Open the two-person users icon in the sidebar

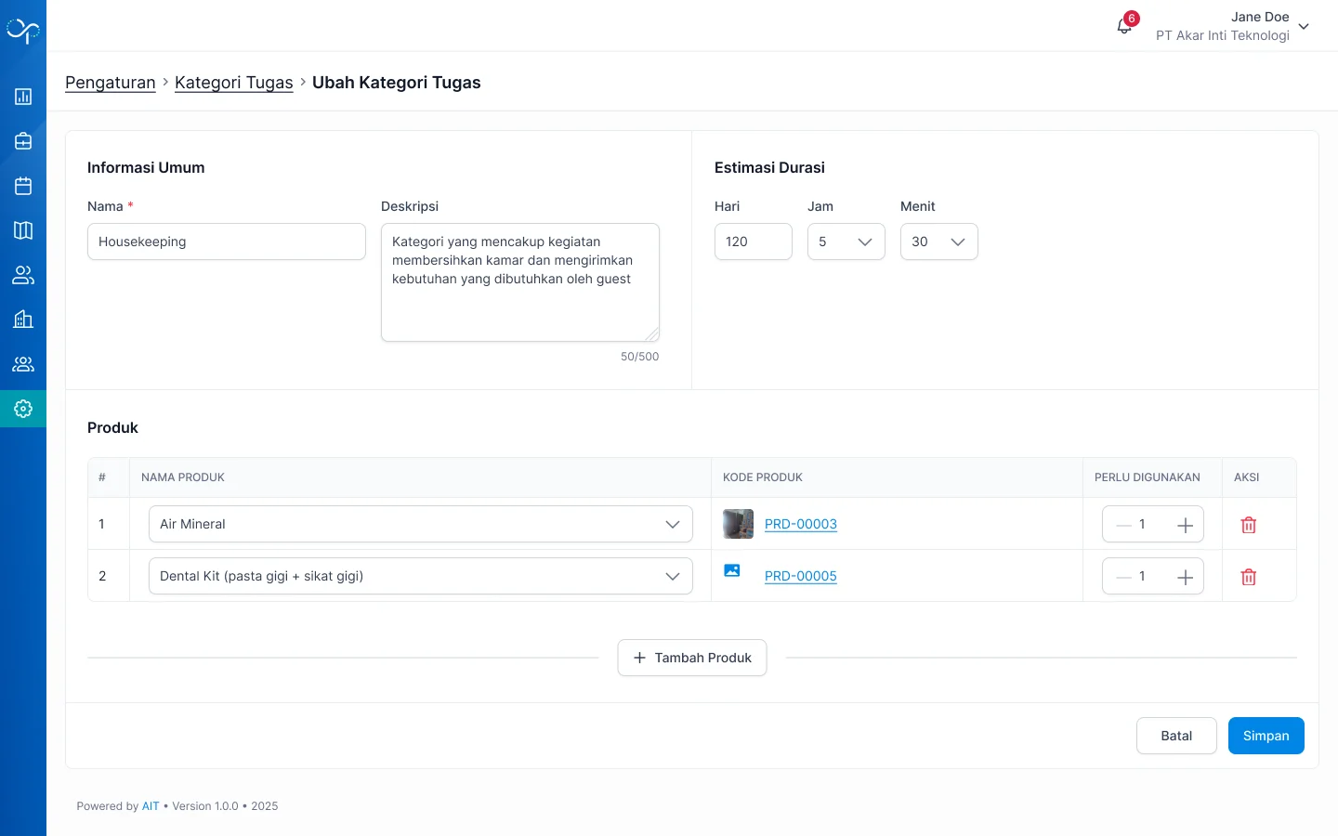coord(23,275)
